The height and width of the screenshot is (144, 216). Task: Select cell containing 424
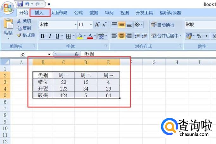tap(64, 95)
